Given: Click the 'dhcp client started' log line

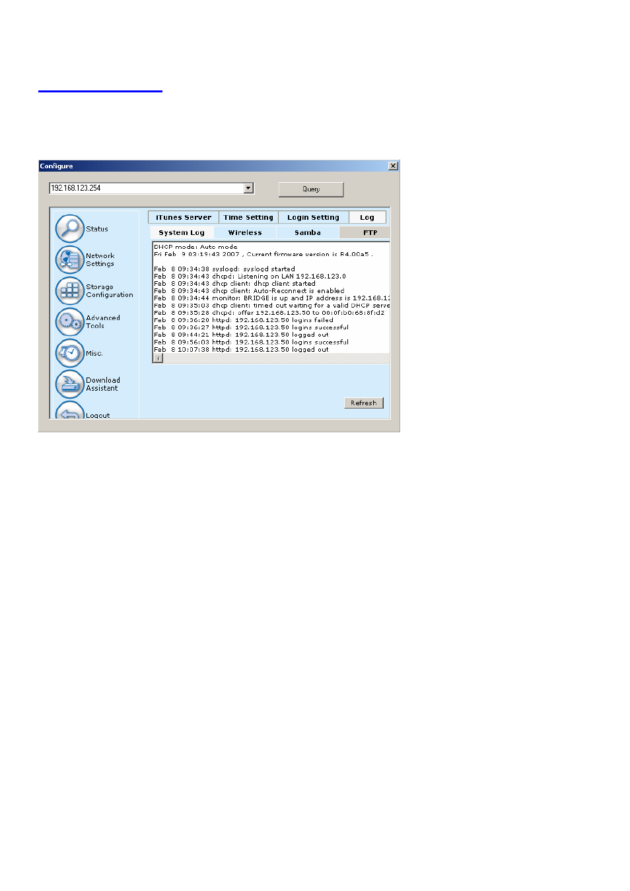Looking at the screenshot, I should coord(234,284).
